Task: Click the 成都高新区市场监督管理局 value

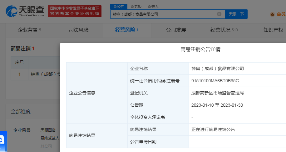Action: click(x=217, y=93)
